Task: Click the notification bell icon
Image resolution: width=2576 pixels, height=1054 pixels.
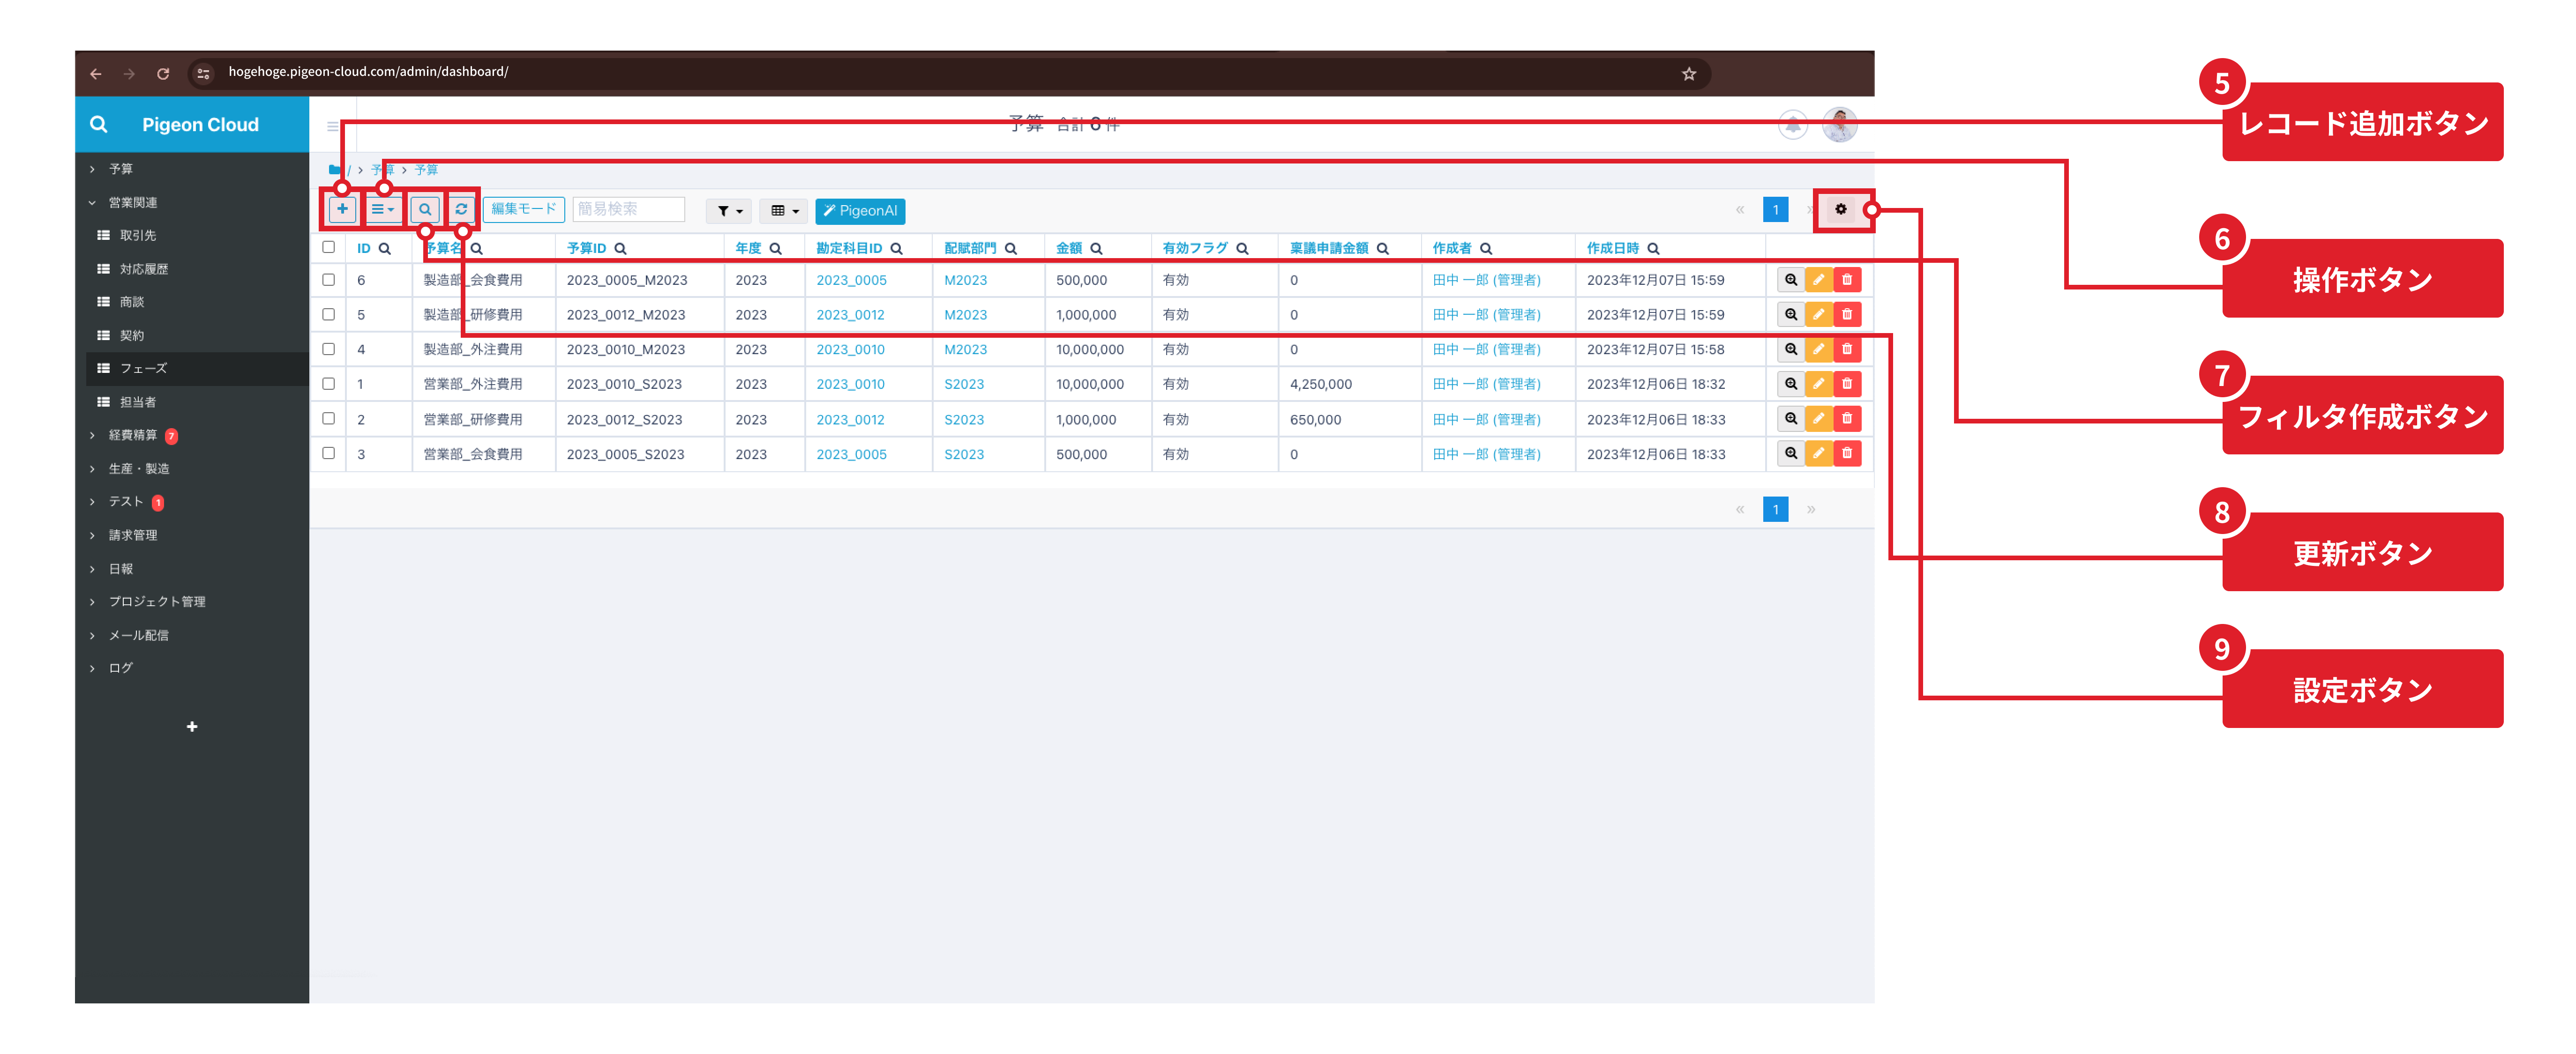Action: click(x=1793, y=125)
